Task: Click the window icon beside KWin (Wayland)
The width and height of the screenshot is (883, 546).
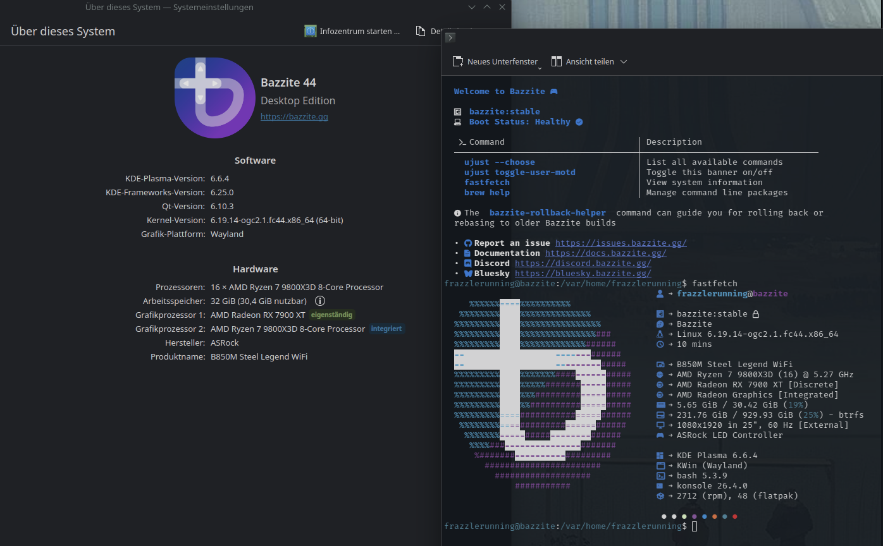Action: point(660,466)
